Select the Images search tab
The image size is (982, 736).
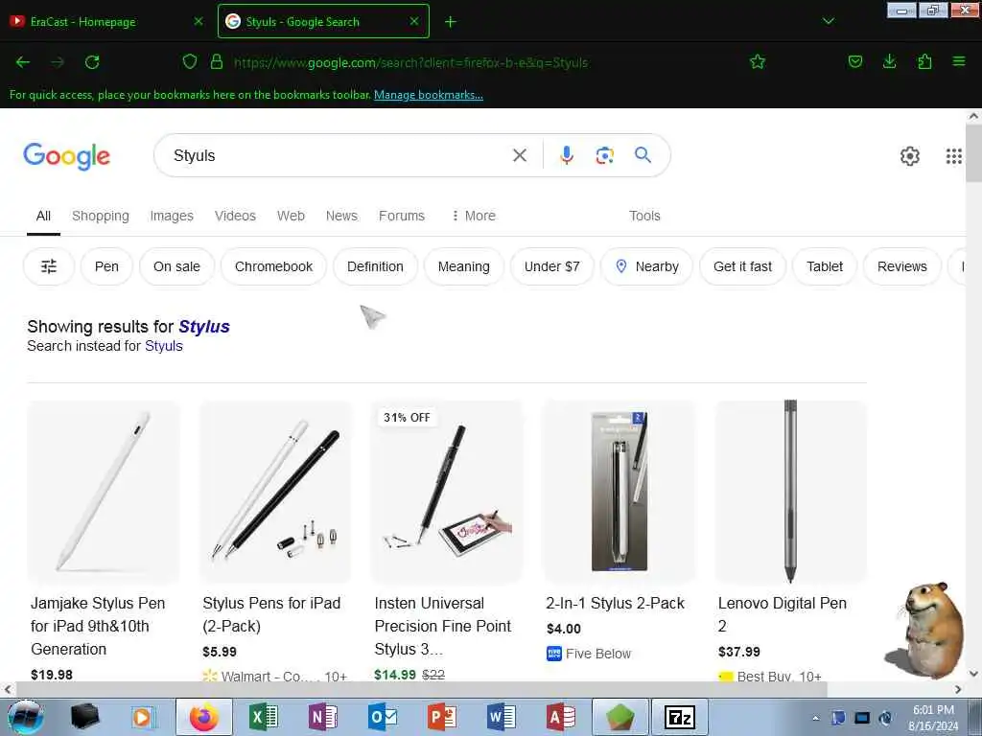(172, 216)
